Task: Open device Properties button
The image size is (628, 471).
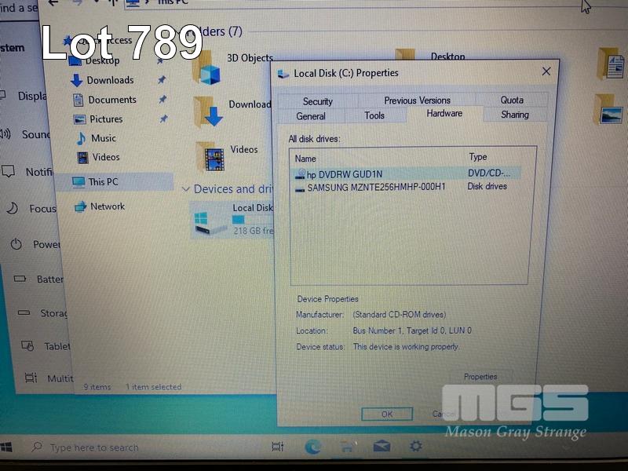Action: click(x=480, y=377)
